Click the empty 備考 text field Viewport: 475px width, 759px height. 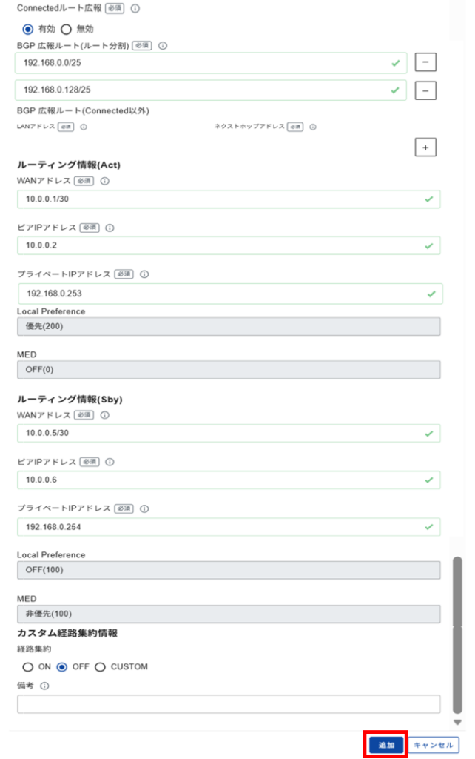[x=229, y=704]
